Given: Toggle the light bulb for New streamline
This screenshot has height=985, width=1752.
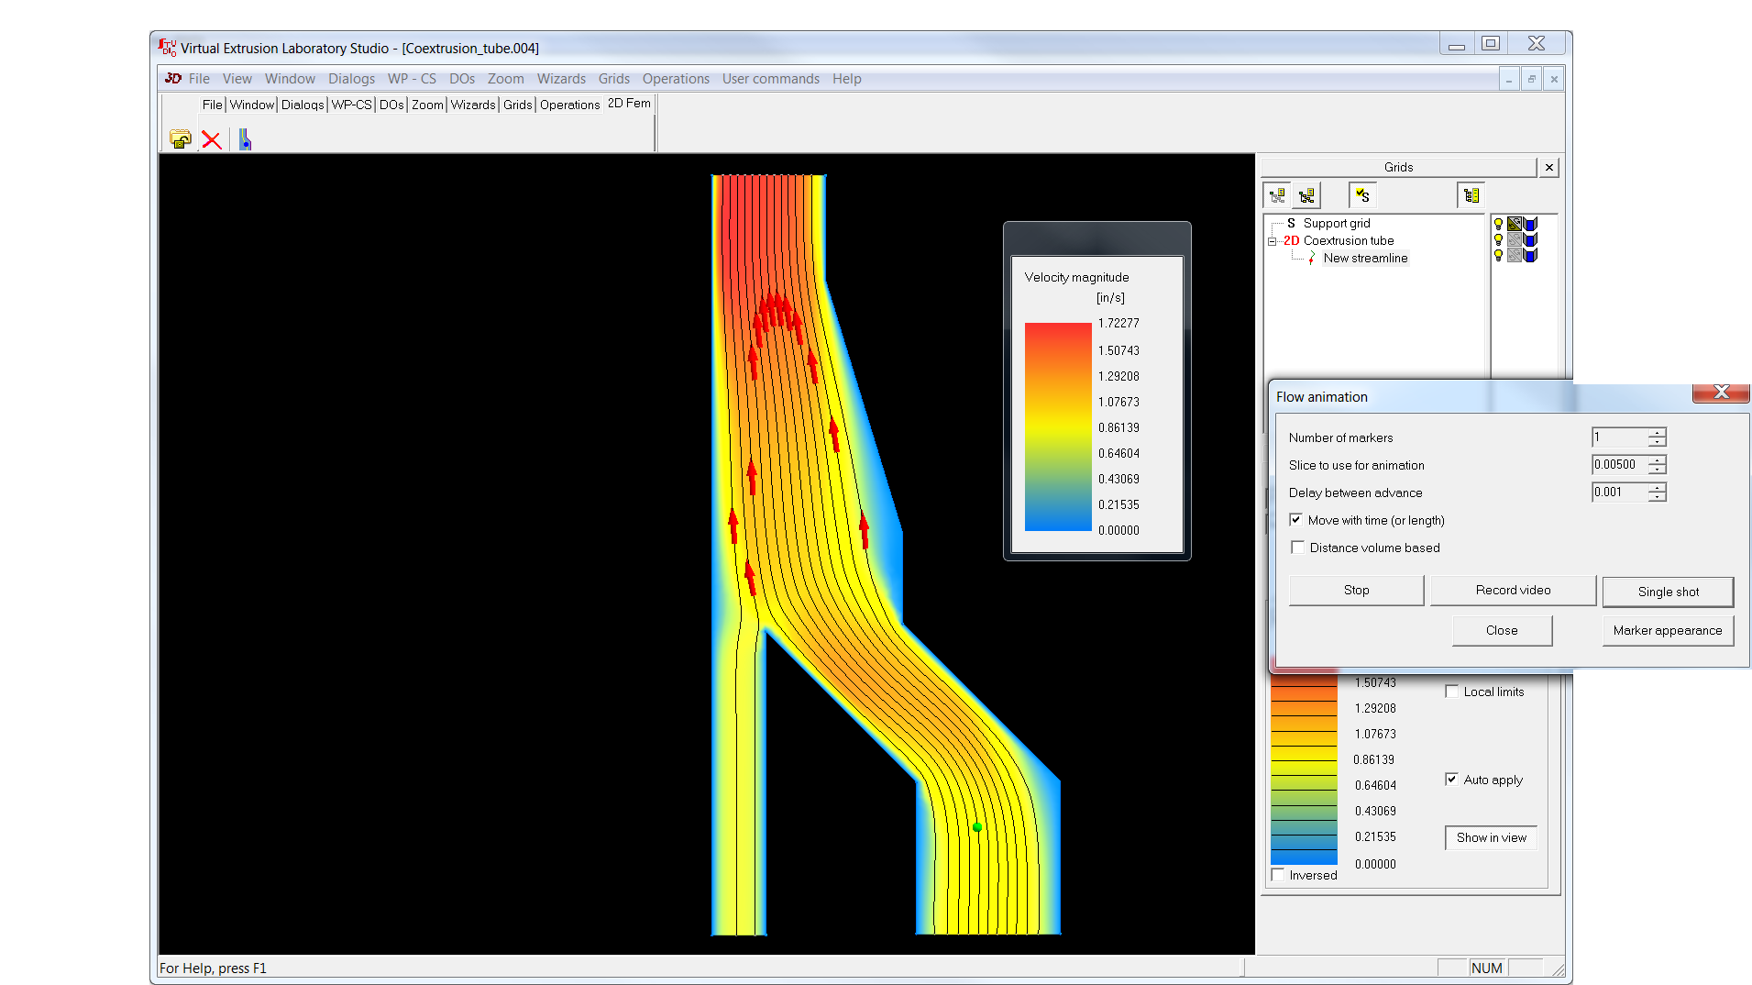Looking at the screenshot, I should click(1499, 256).
